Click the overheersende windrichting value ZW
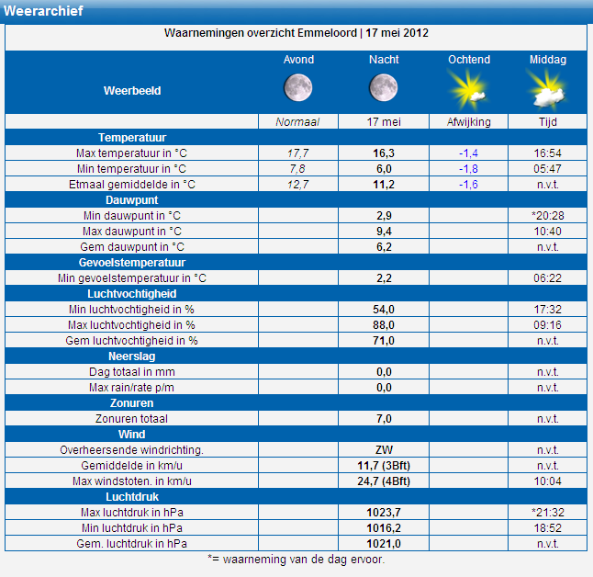This screenshot has height=577, width=593. (x=383, y=450)
